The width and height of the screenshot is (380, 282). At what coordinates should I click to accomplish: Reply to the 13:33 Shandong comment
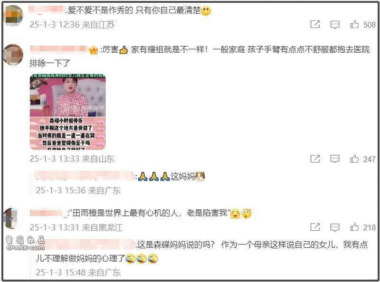335,159
